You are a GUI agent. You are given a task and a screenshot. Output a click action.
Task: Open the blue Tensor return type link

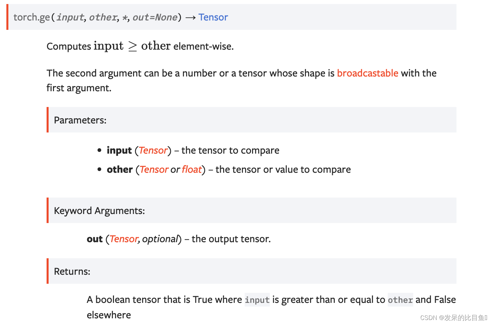pos(213,17)
